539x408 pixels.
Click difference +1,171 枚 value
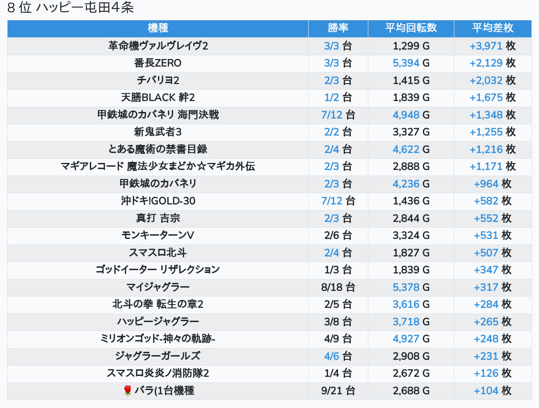click(x=493, y=166)
